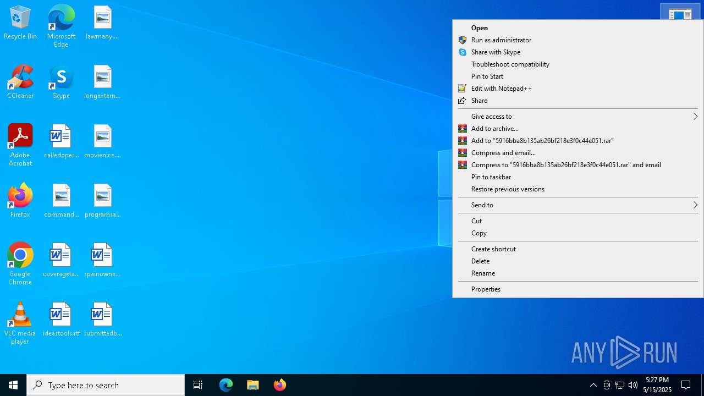Image resolution: width=704 pixels, height=396 pixels.
Task: Select the VLC media player shortcut
Action: pos(20,323)
